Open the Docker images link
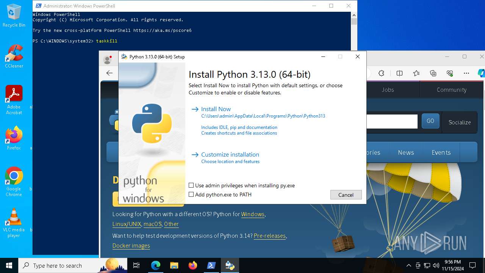Screen dimensions: 485x273 131,246
